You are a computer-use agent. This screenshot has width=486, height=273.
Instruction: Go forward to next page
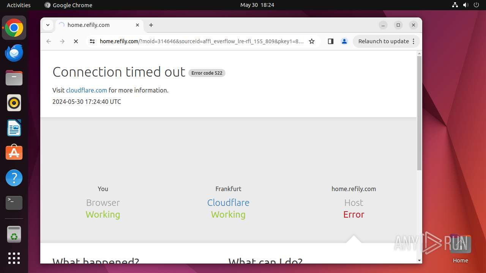pyautogui.click(x=62, y=41)
